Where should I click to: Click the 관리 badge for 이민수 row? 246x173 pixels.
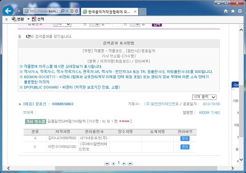coord(185,147)
